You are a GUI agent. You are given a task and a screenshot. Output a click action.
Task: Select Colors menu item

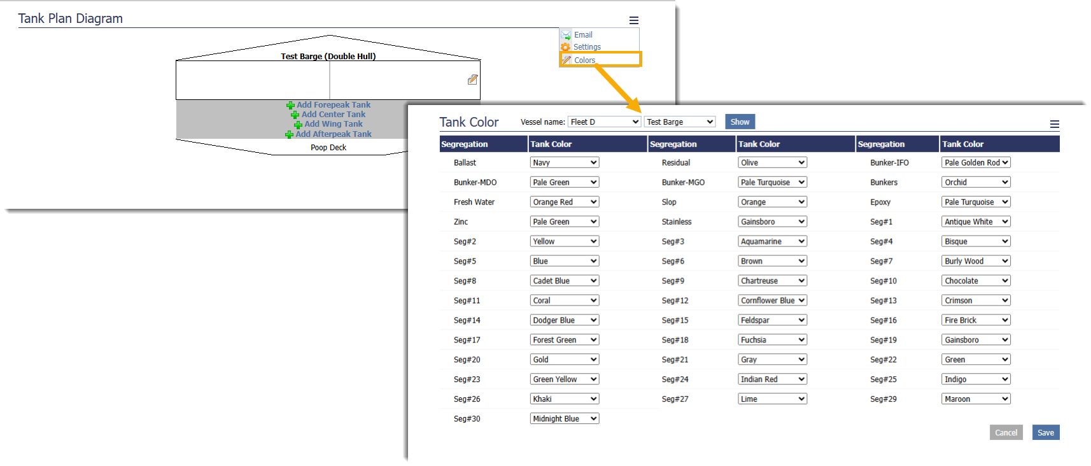click(x=584, y=60)
